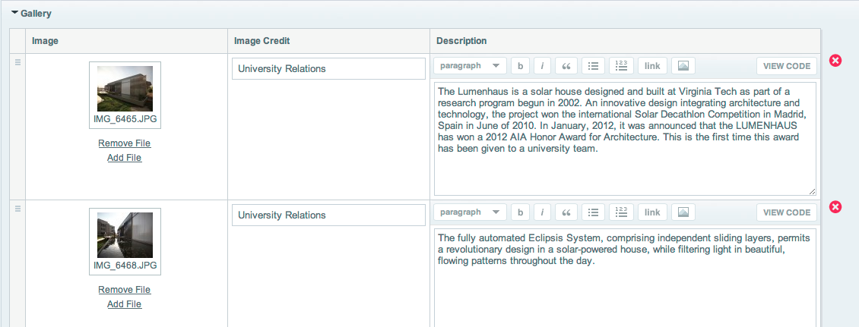Delete the second gallery row with red X

(x=835, y=207)
